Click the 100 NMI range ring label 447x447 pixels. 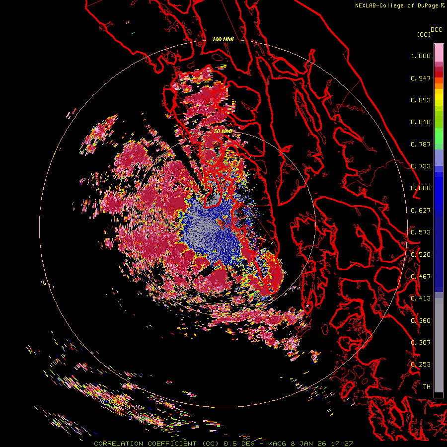pyautogui.click(x=223, y=39)
